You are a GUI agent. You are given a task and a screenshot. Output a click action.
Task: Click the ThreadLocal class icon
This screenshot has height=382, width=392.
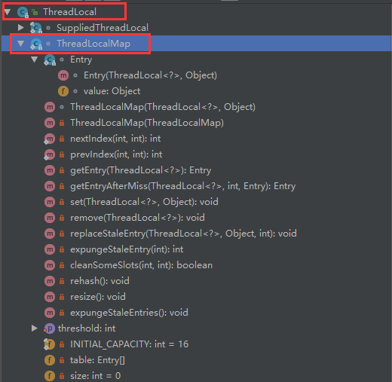coord(23,12)
